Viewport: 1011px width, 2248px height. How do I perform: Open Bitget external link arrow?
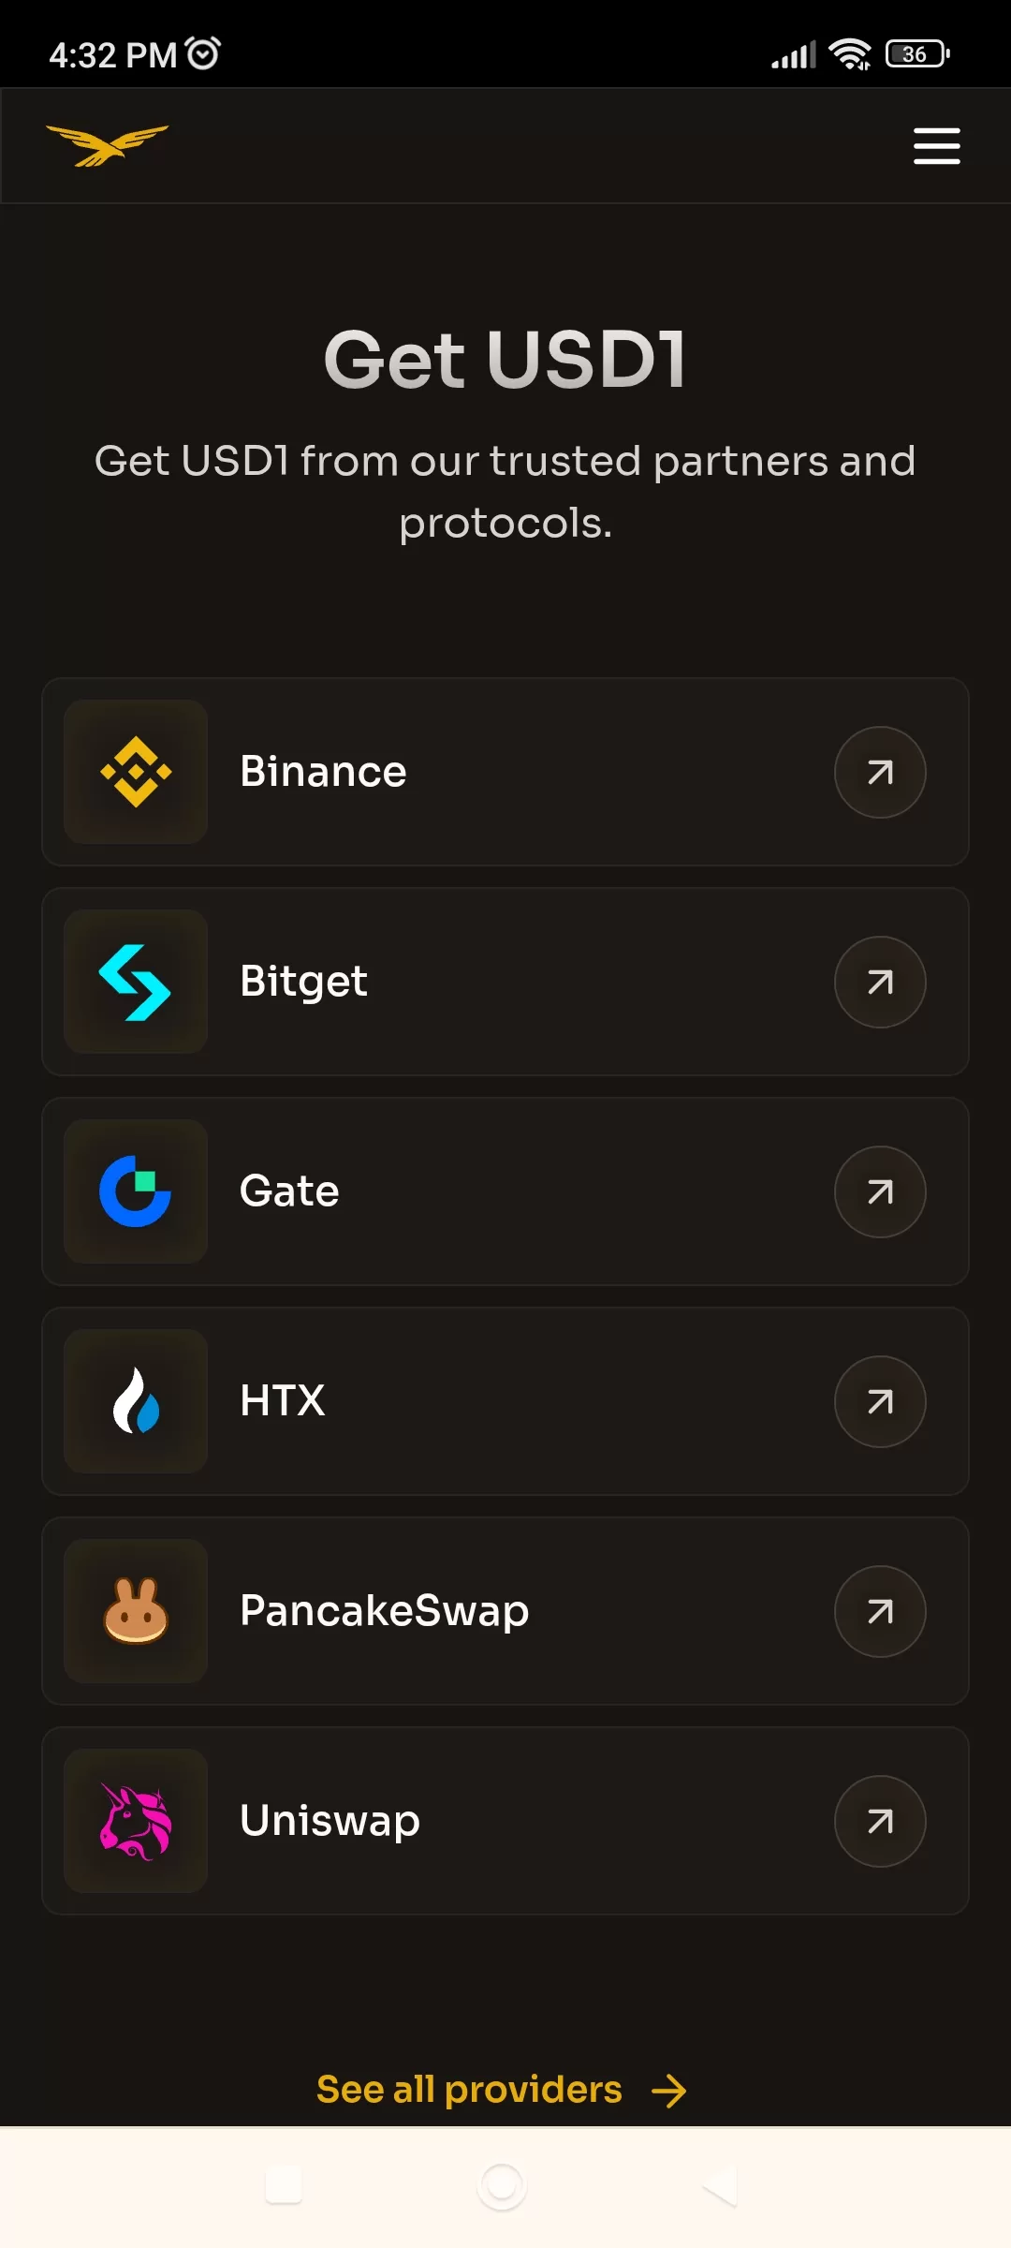880,982
